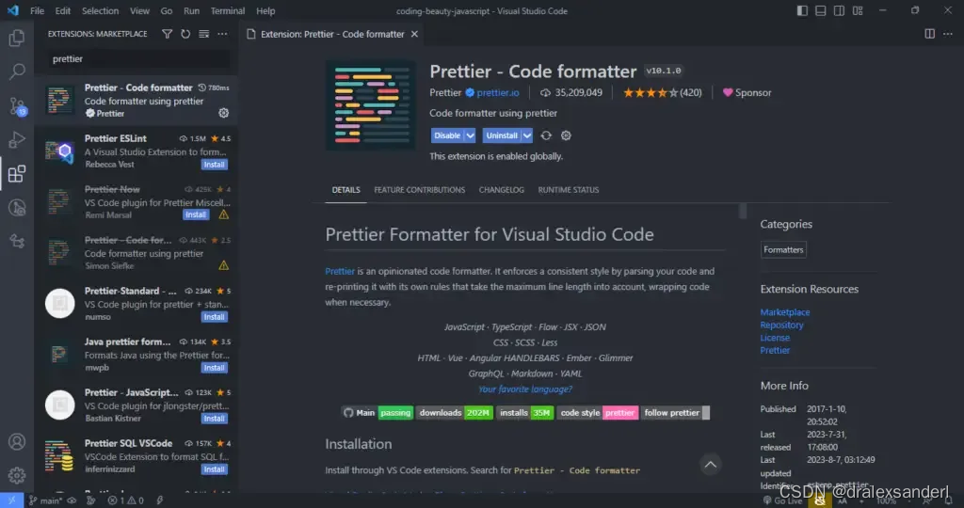Open manage gear for Prettier - Code formatter in list
This screenshot has height=508, width=964.
(224, 113)
